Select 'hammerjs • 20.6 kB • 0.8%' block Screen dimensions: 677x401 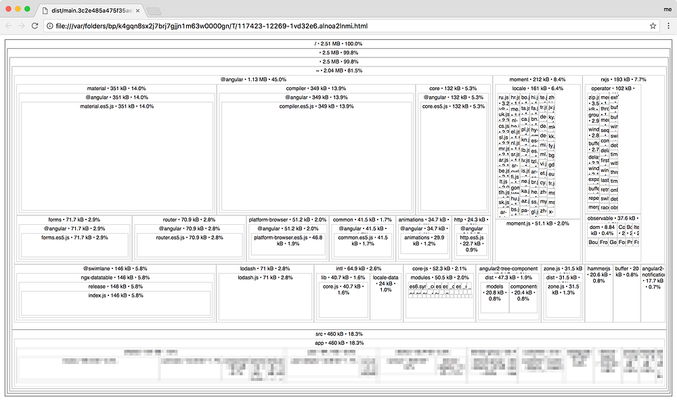pos(599,294)
